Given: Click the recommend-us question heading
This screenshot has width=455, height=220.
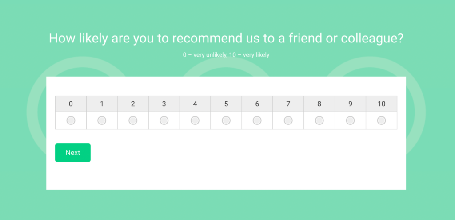Looking at the screenshot, I should pos(226,38).
